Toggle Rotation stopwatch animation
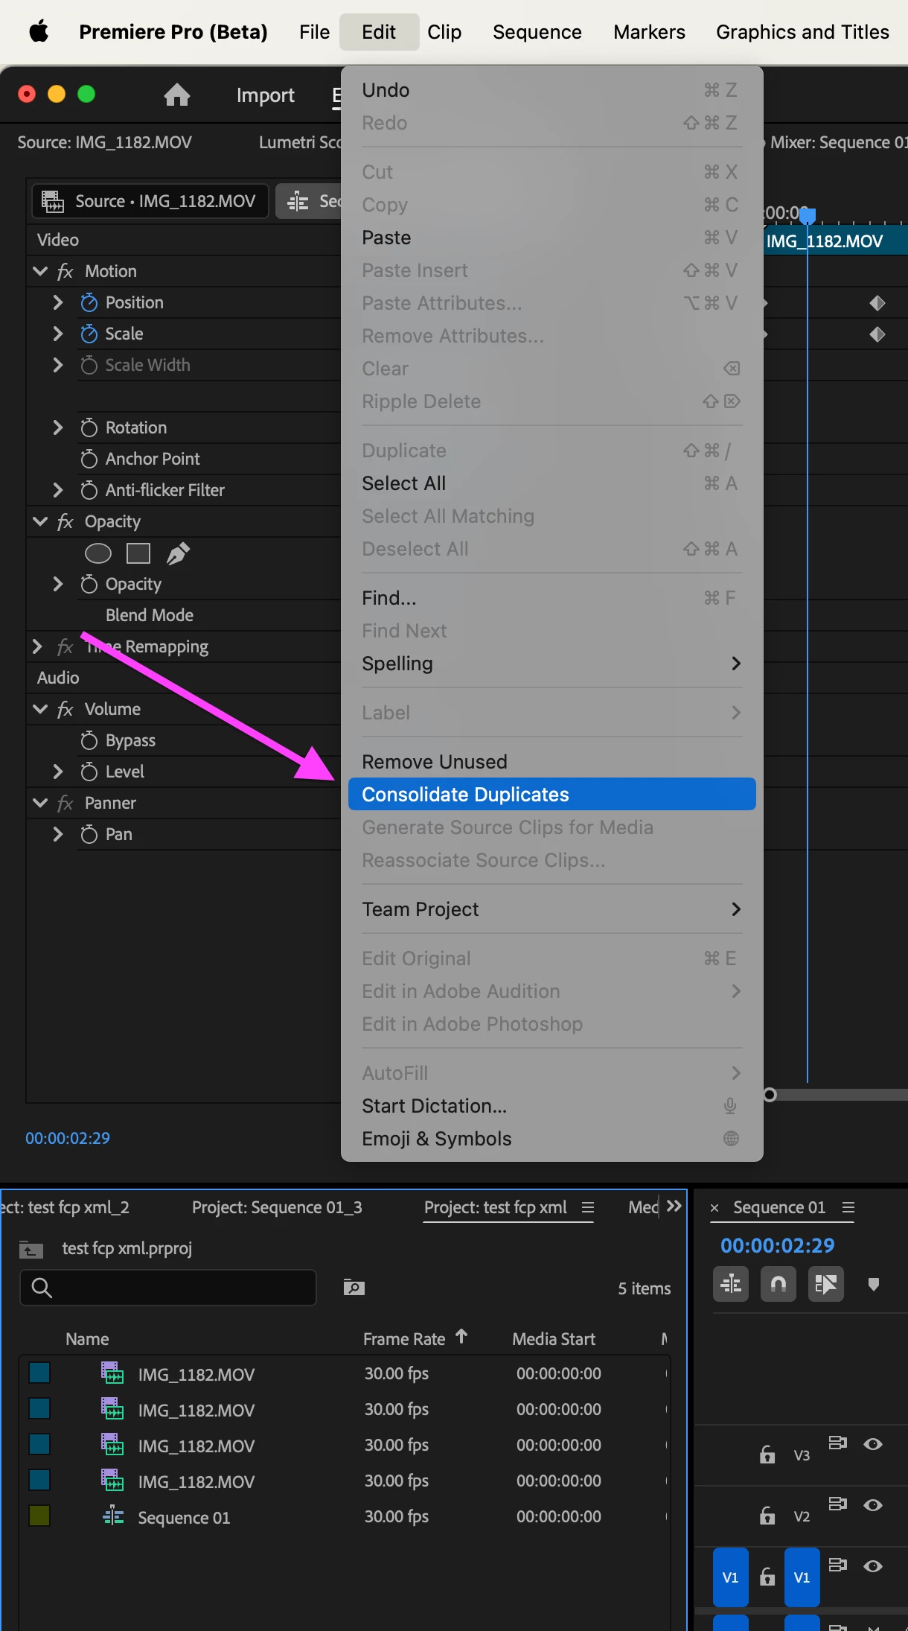 click(x=89, y=427)
